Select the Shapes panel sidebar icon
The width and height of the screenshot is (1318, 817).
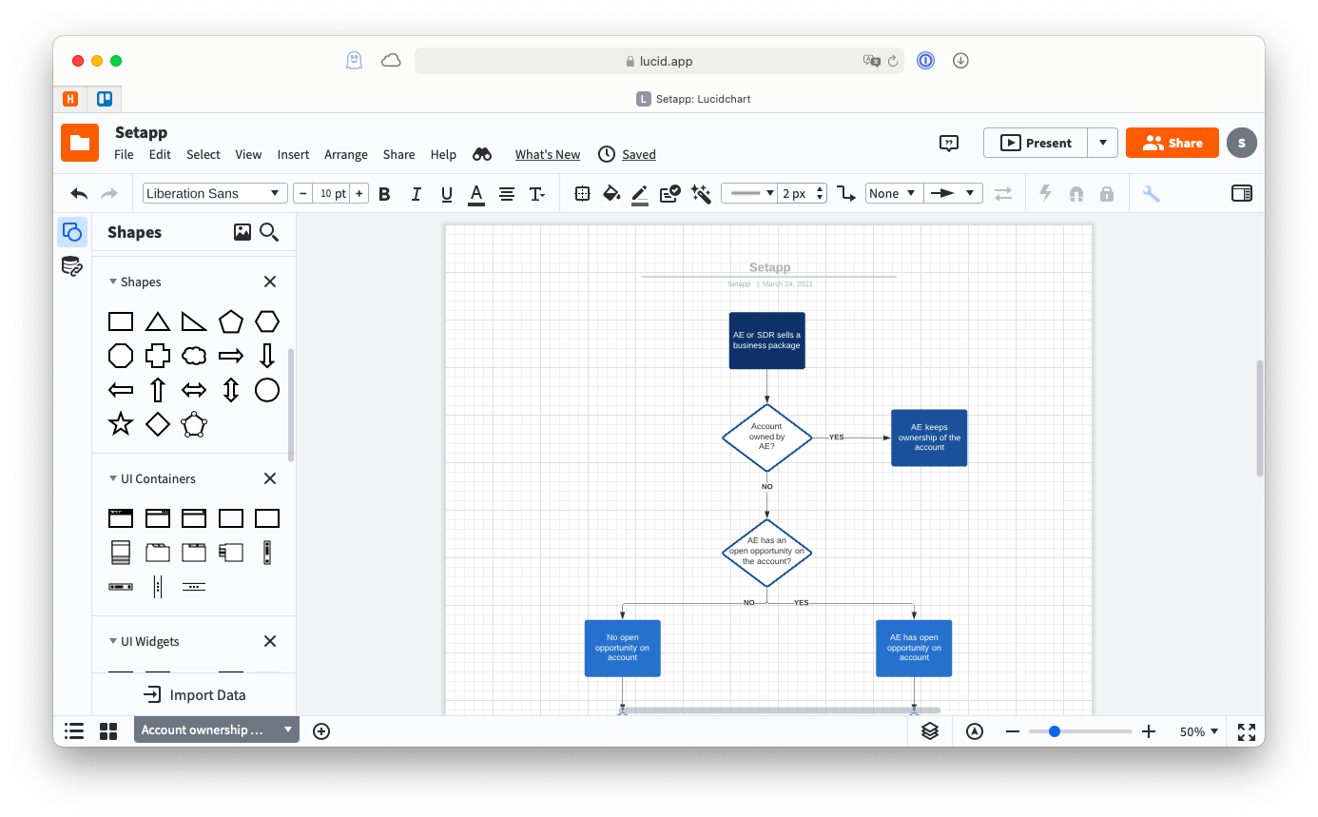72,232
